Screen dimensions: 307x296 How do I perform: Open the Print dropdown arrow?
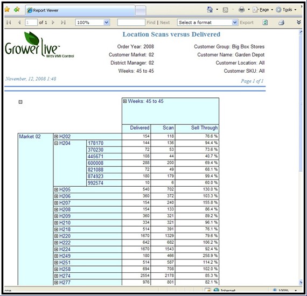[249, 9]
